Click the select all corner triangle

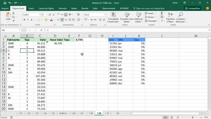5,36
